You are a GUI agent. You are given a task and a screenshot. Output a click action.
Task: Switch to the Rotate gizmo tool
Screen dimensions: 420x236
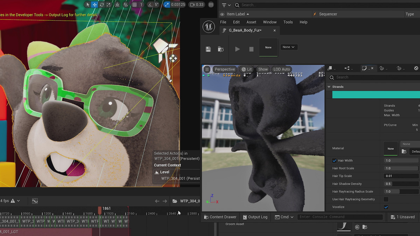point(101,5)
